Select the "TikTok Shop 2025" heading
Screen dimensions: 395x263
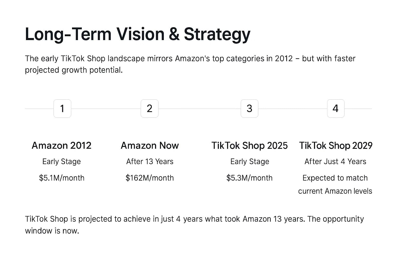[x=249, y=146]
